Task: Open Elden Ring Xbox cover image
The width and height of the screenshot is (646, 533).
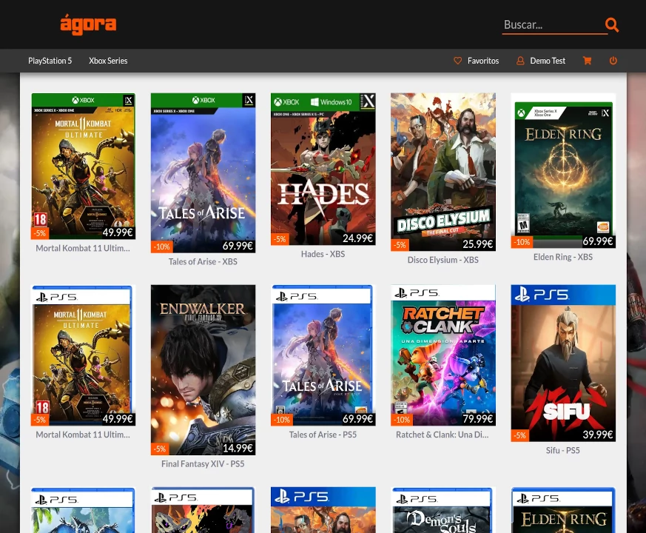Action: coord(563,171)
